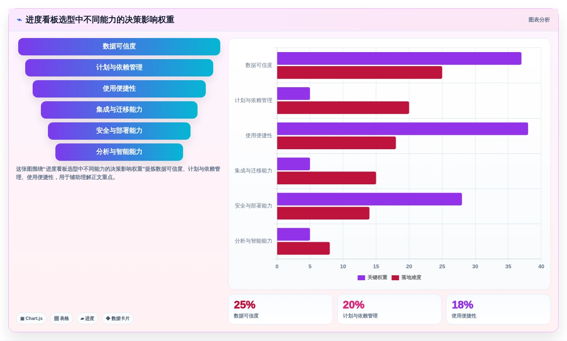Image resolution: width=567 pixels, height=341 pixels.
Task: Select the 计划与依赖管理 funnel bar
Action: [119, 68]
